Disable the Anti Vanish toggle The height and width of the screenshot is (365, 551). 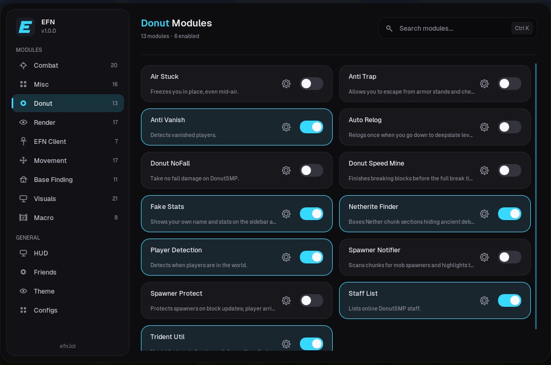pos(312,127)
